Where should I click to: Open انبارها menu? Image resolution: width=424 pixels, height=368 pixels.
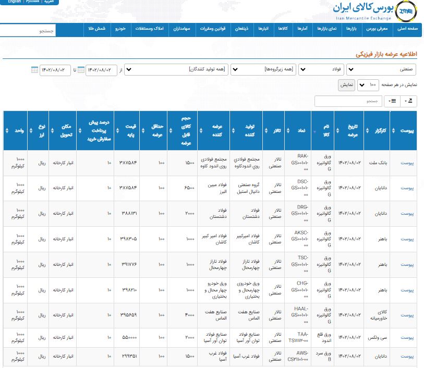(x=263, y=29)
